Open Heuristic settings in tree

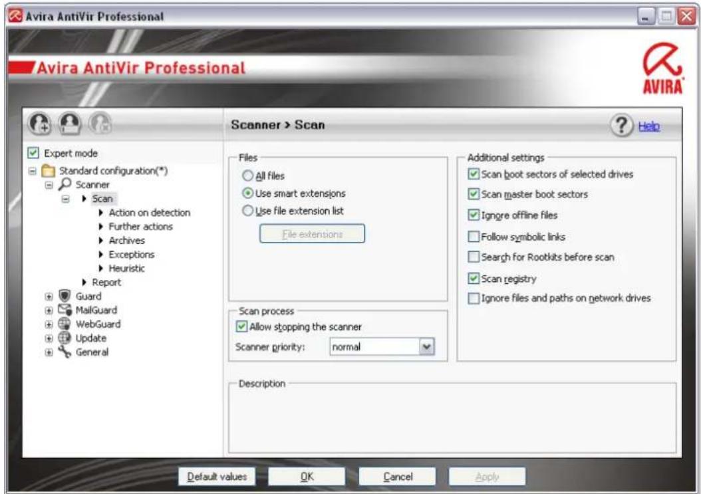point(126,268)
